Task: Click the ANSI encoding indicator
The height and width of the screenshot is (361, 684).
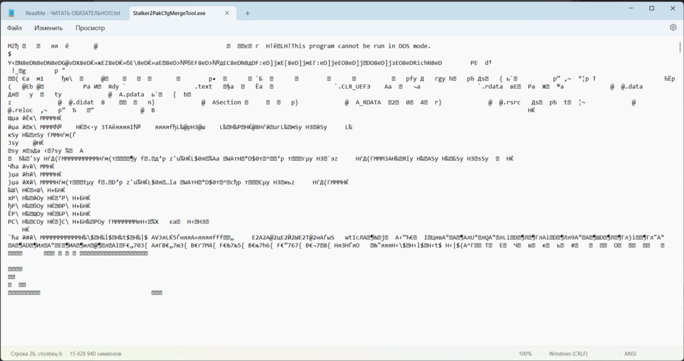Action: click(x=631, y=353)
